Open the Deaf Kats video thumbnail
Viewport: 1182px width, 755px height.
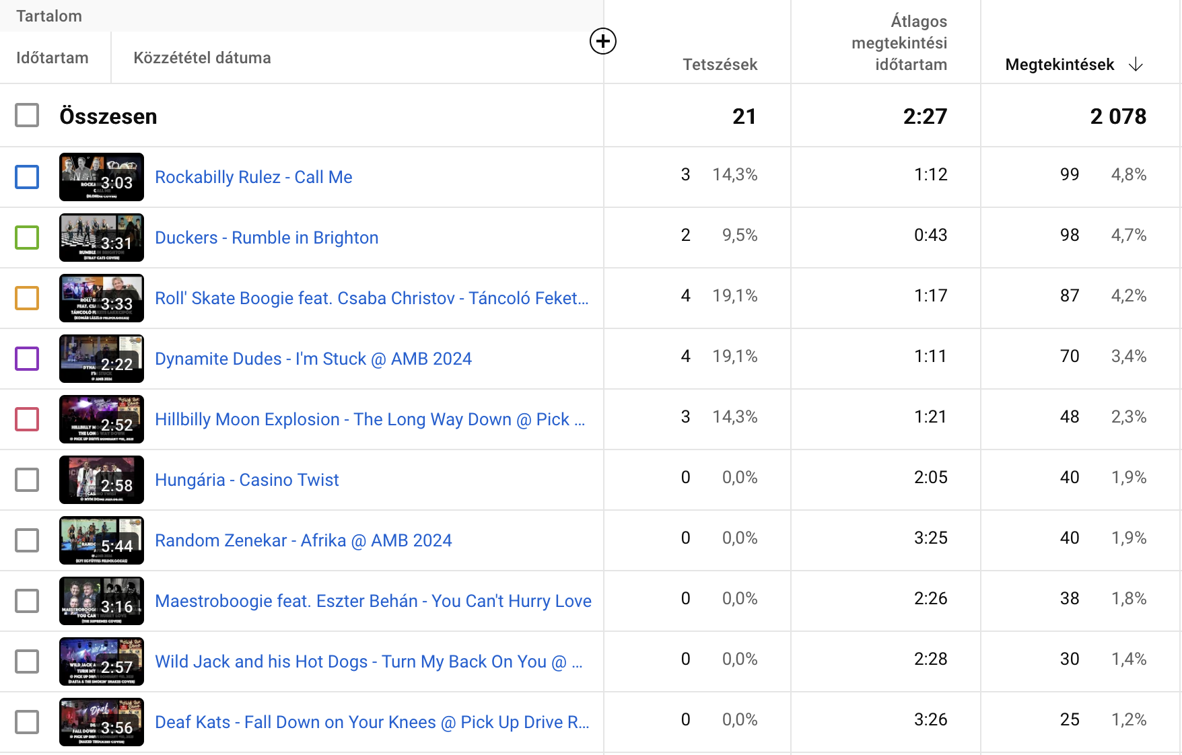[102, 722]
